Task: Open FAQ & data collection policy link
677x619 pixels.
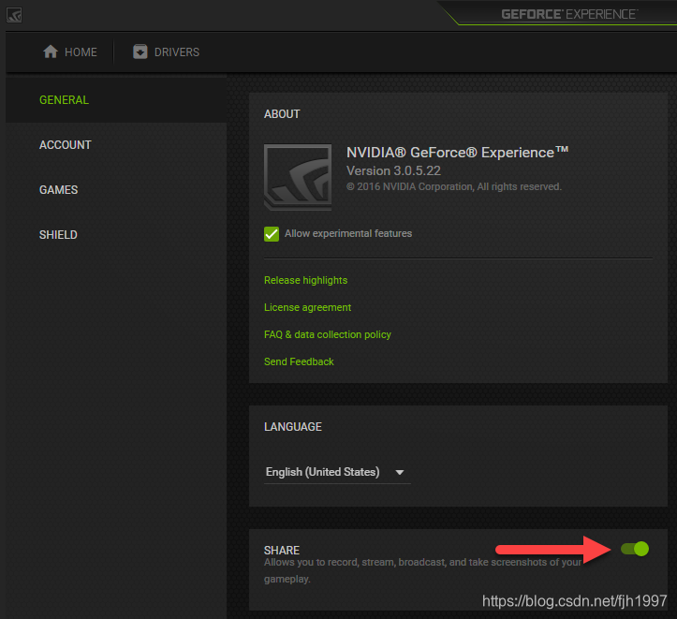Action: click(x=328, y=334)
